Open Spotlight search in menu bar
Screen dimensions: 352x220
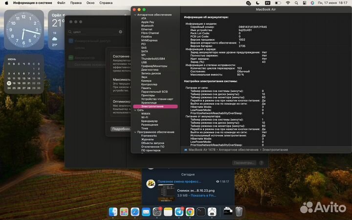tap(296, 3)
